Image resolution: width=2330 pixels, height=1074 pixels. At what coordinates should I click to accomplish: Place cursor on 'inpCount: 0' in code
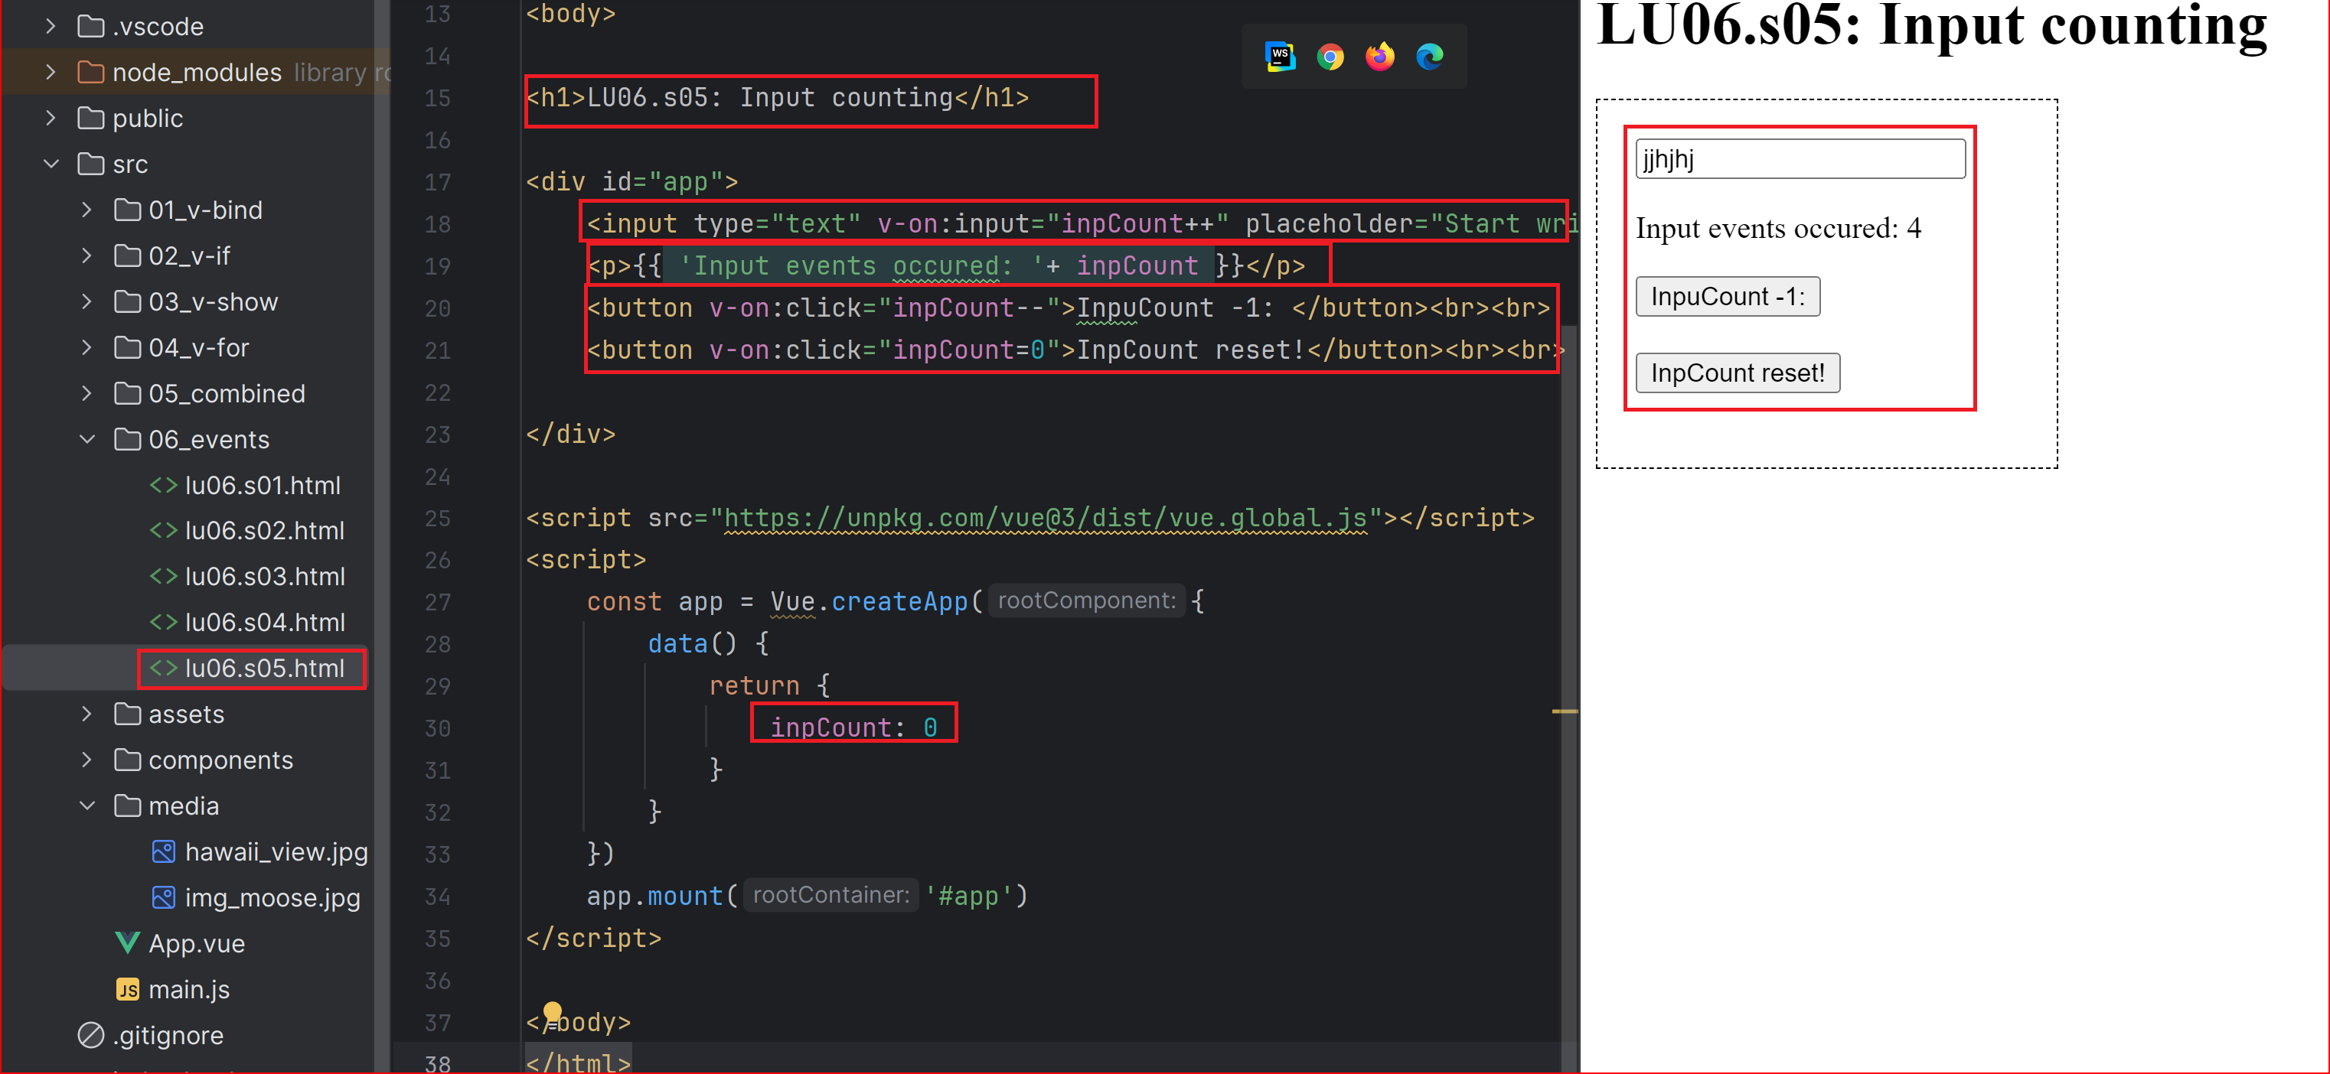coord(853,727)
